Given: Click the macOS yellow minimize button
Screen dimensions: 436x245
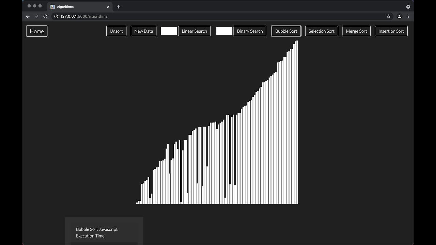Looking at the screenshot, I should (x=34, y=6).
